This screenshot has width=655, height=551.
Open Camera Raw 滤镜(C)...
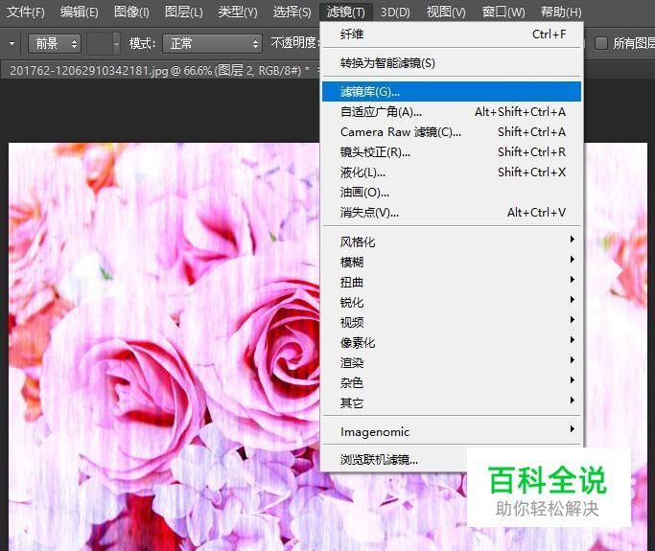click(452, 132)
